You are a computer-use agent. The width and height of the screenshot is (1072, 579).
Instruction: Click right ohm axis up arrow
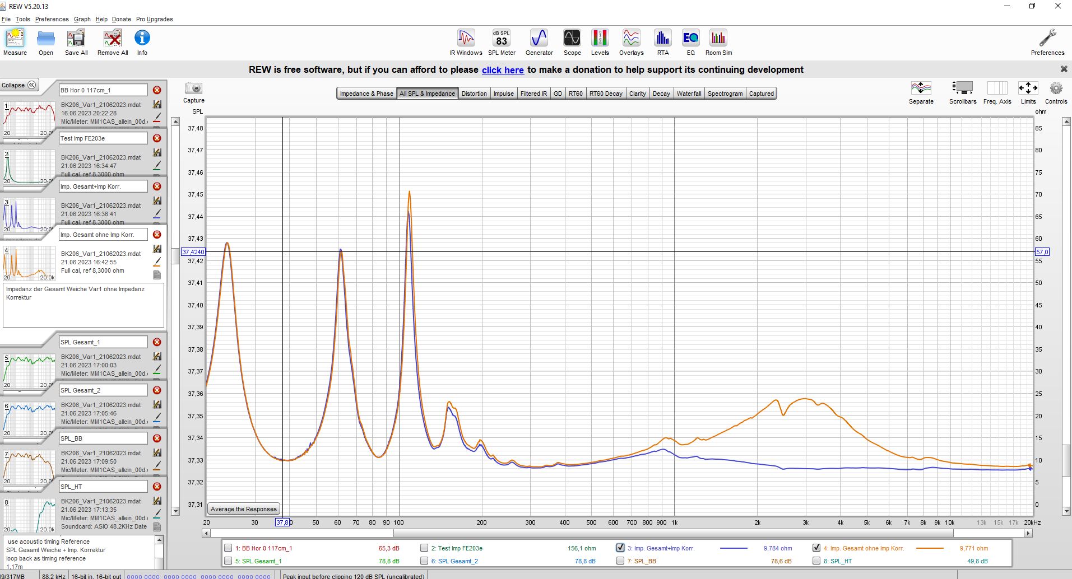click(x=1066, y=122)
